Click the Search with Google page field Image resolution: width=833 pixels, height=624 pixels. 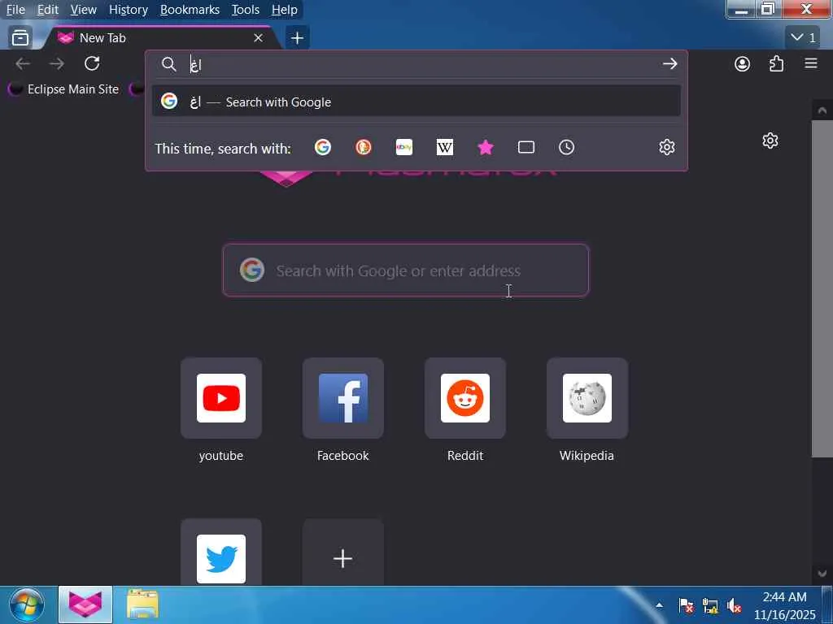(x=405, y=271)
